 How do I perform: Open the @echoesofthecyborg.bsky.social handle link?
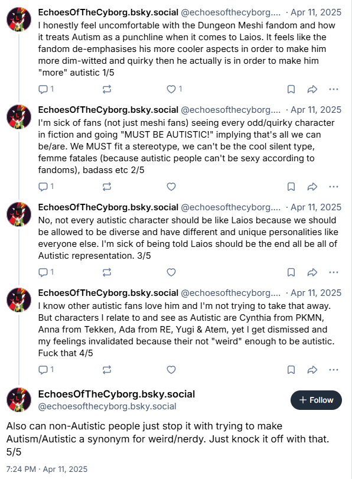pos(107,406)
